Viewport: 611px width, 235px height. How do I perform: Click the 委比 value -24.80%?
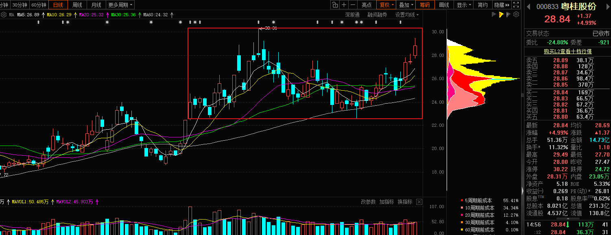[x=557, y=42]
